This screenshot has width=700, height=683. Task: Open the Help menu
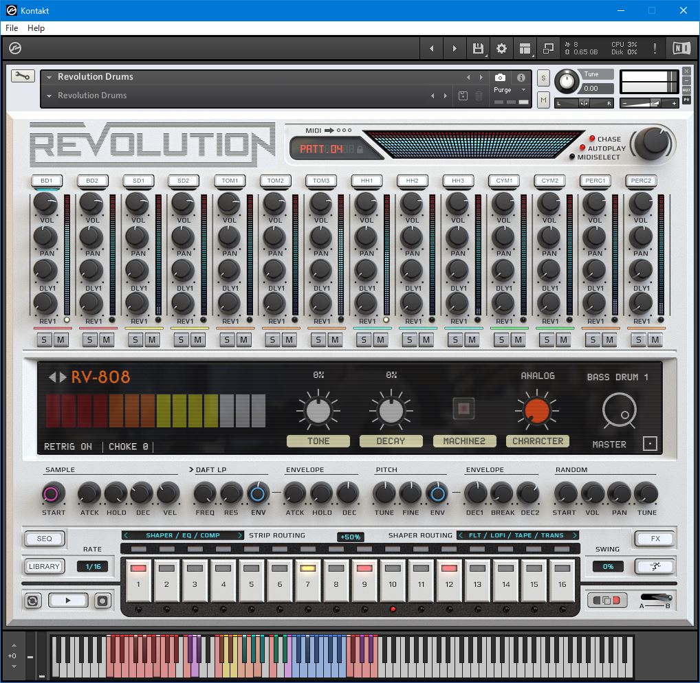click(x=36, y=28)
